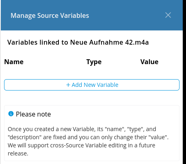This screenshot has height=164, width=186.
Task: Close the Manage Source Variables dialog
Action: 168,15
